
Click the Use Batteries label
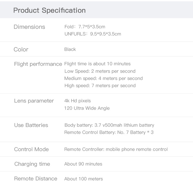tap(31, 125)
